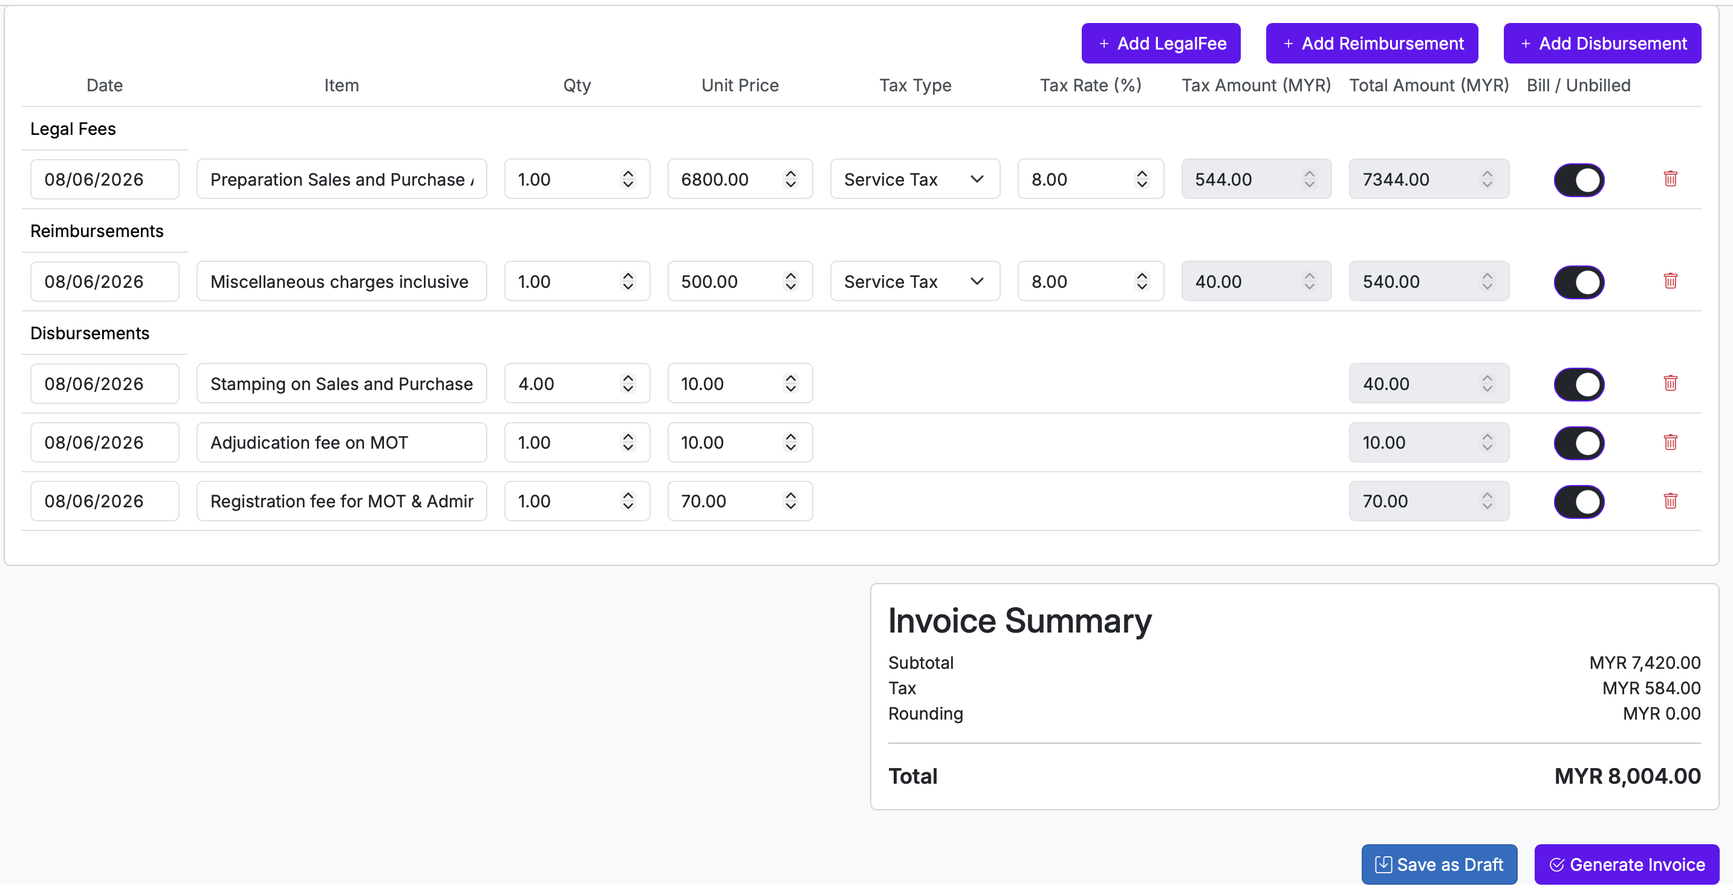This screenshot has height=895, width=1733.
Task: Click tax amount field showing 544.00
Action: pyautogui.click(x=1255, y=179)
